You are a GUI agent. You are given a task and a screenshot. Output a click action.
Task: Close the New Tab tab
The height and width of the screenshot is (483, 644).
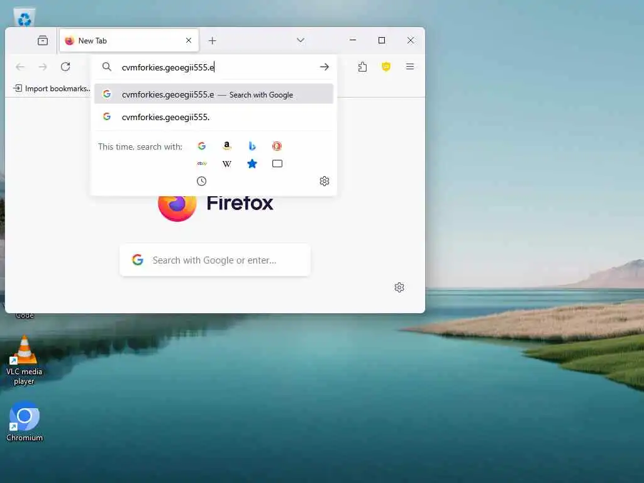[189, 40]
